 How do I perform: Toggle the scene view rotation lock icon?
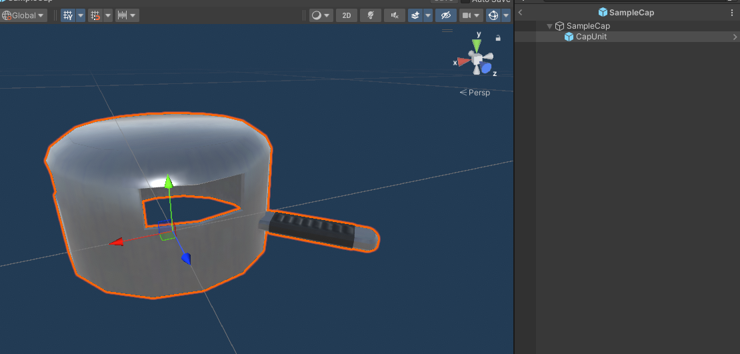click(x=498, y=38)
